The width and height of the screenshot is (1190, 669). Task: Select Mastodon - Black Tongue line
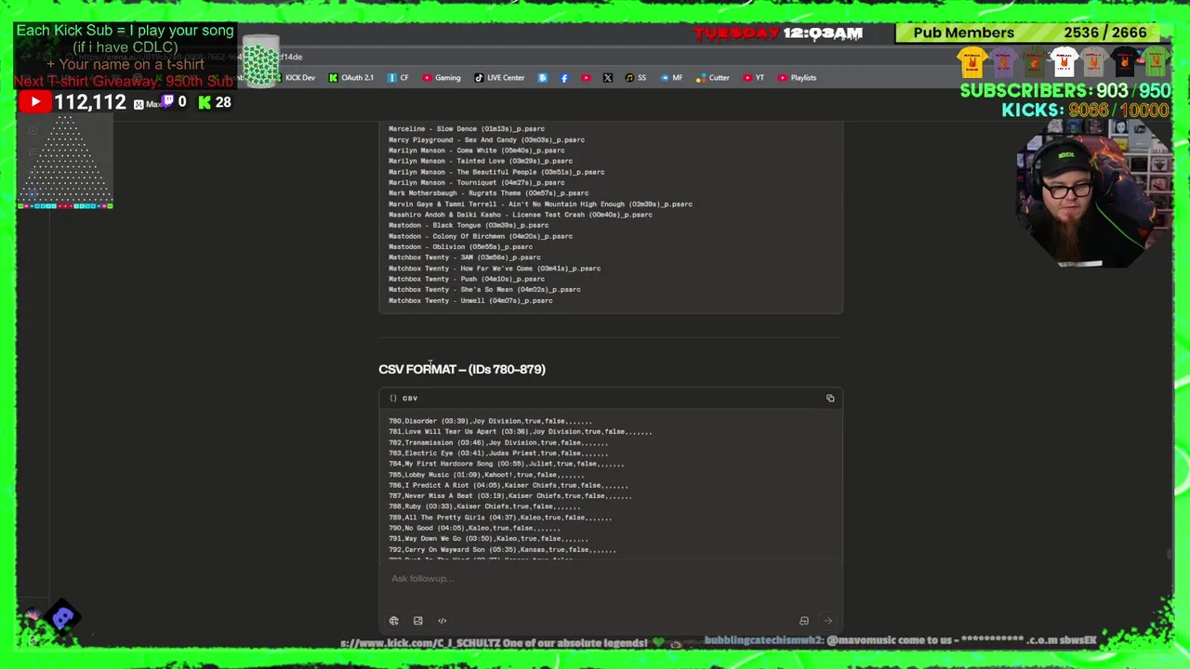[x=469, y=226]
